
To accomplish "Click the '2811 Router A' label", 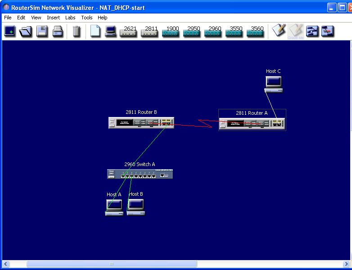I will 252,113.
